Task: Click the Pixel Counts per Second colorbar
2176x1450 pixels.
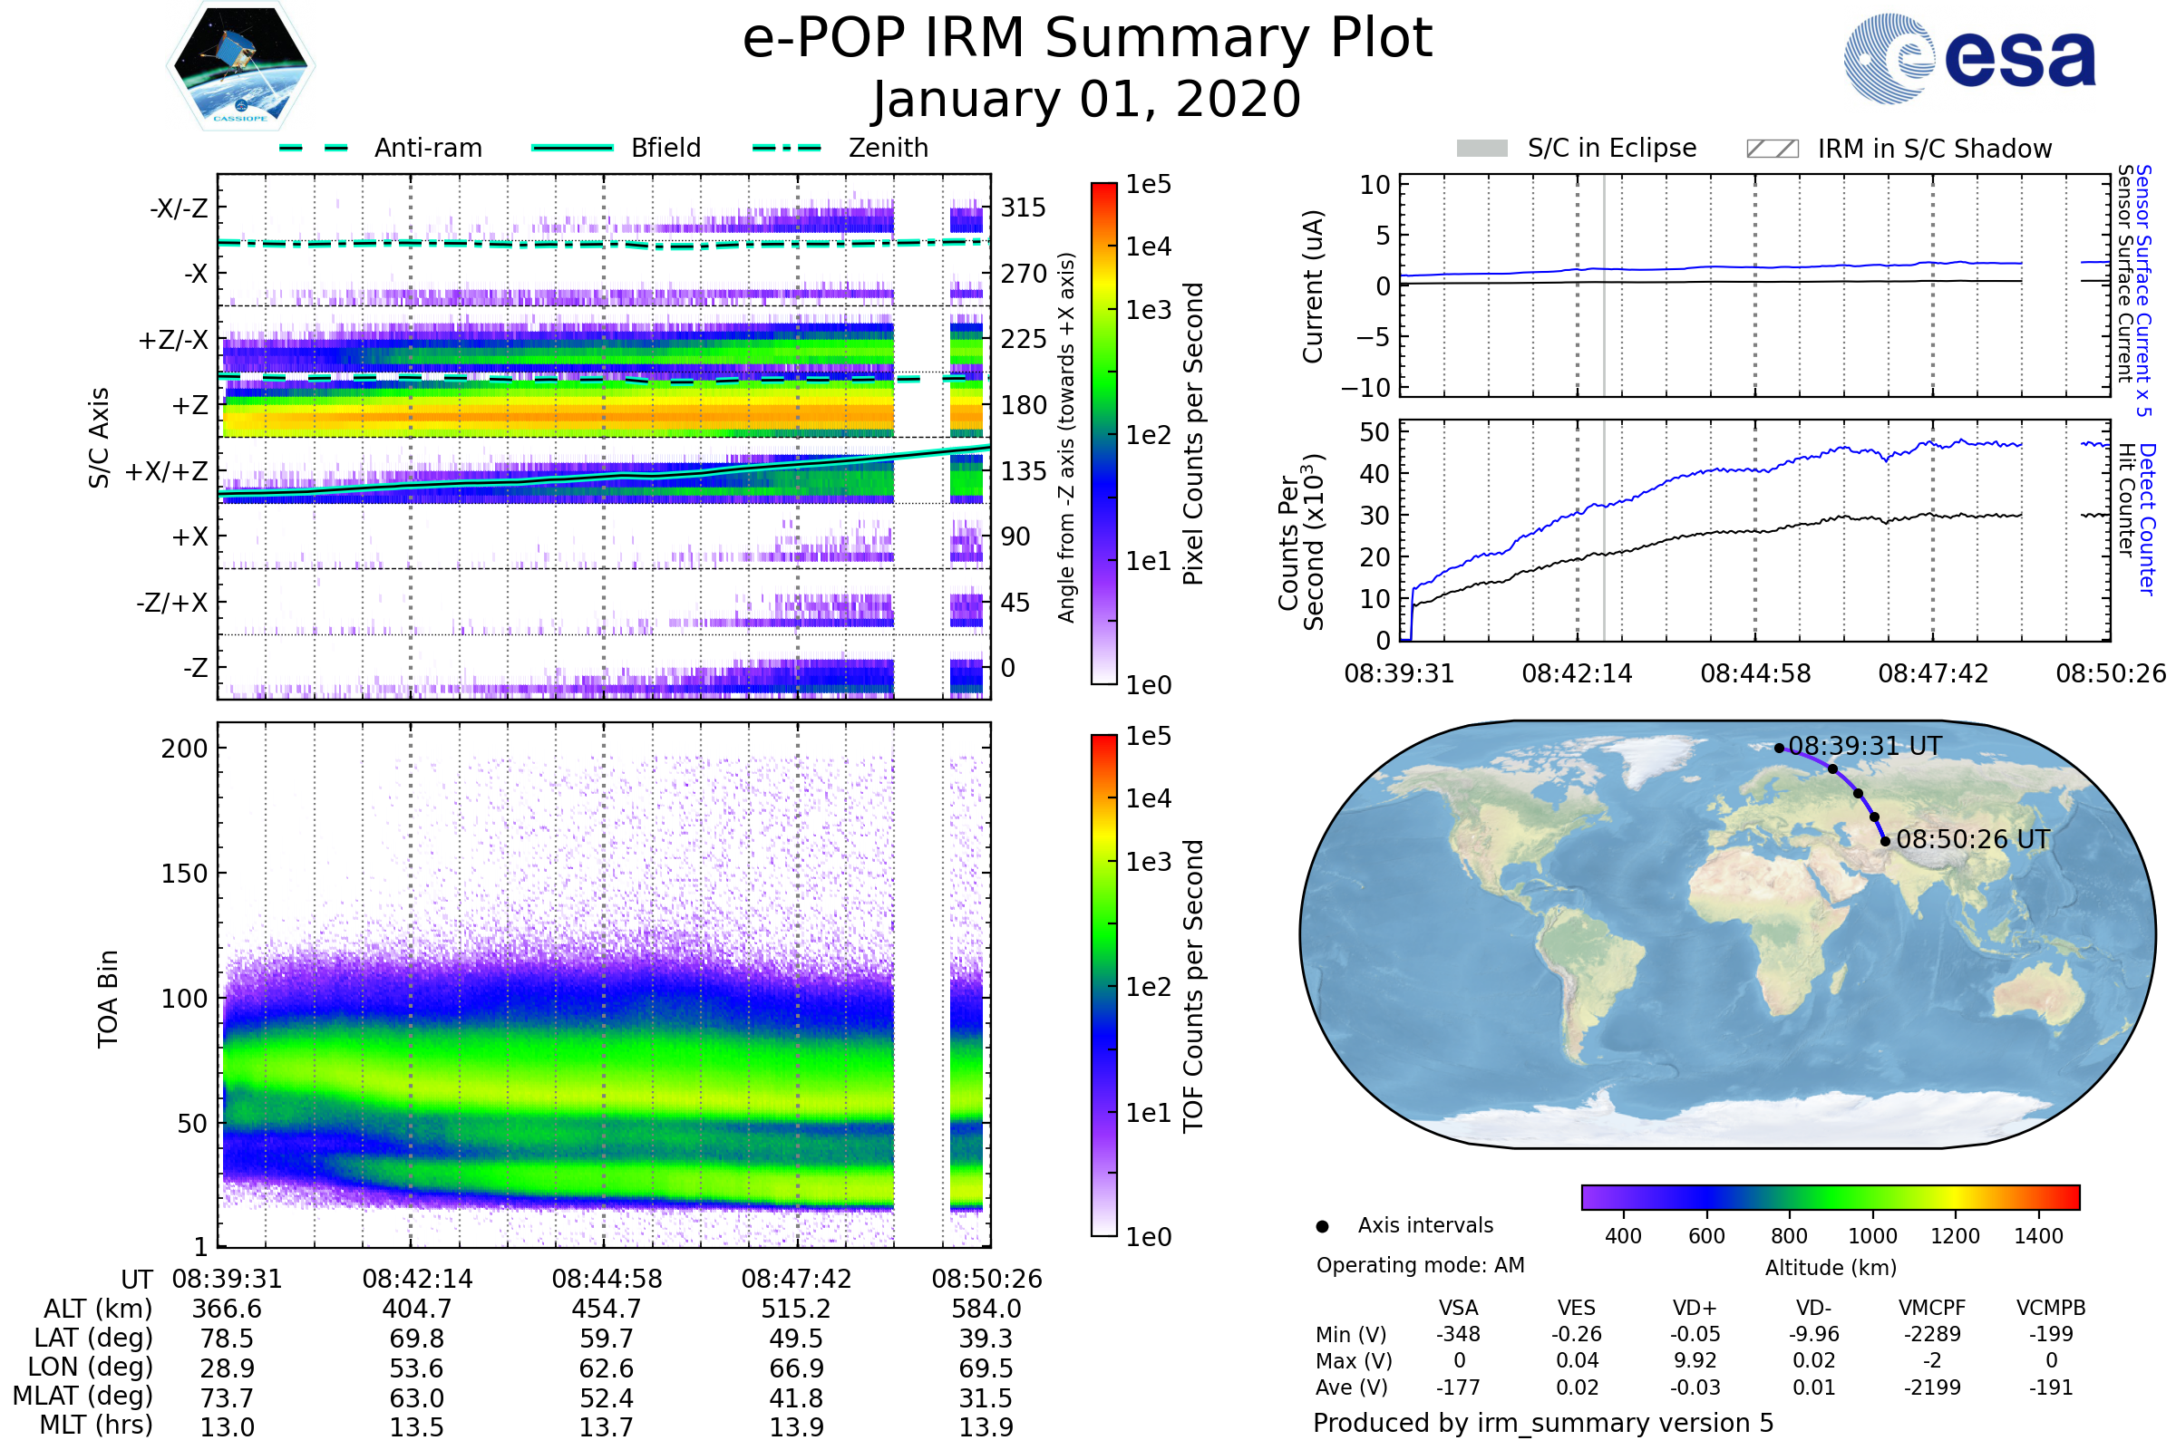Action: [x=1103, y=433]
